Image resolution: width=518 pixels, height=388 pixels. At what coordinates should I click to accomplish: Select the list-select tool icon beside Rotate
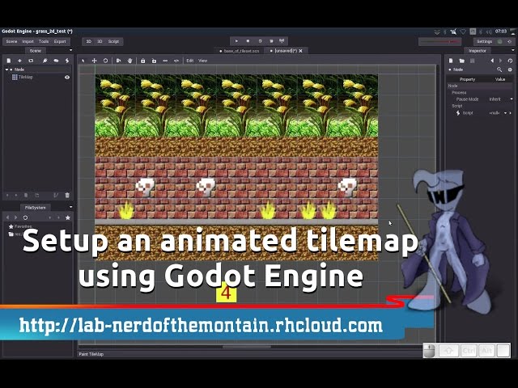tap(119, 61)
